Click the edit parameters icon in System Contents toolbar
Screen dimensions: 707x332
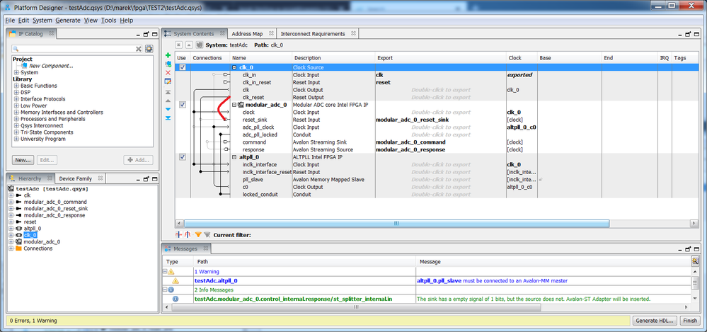coord(168,81)
